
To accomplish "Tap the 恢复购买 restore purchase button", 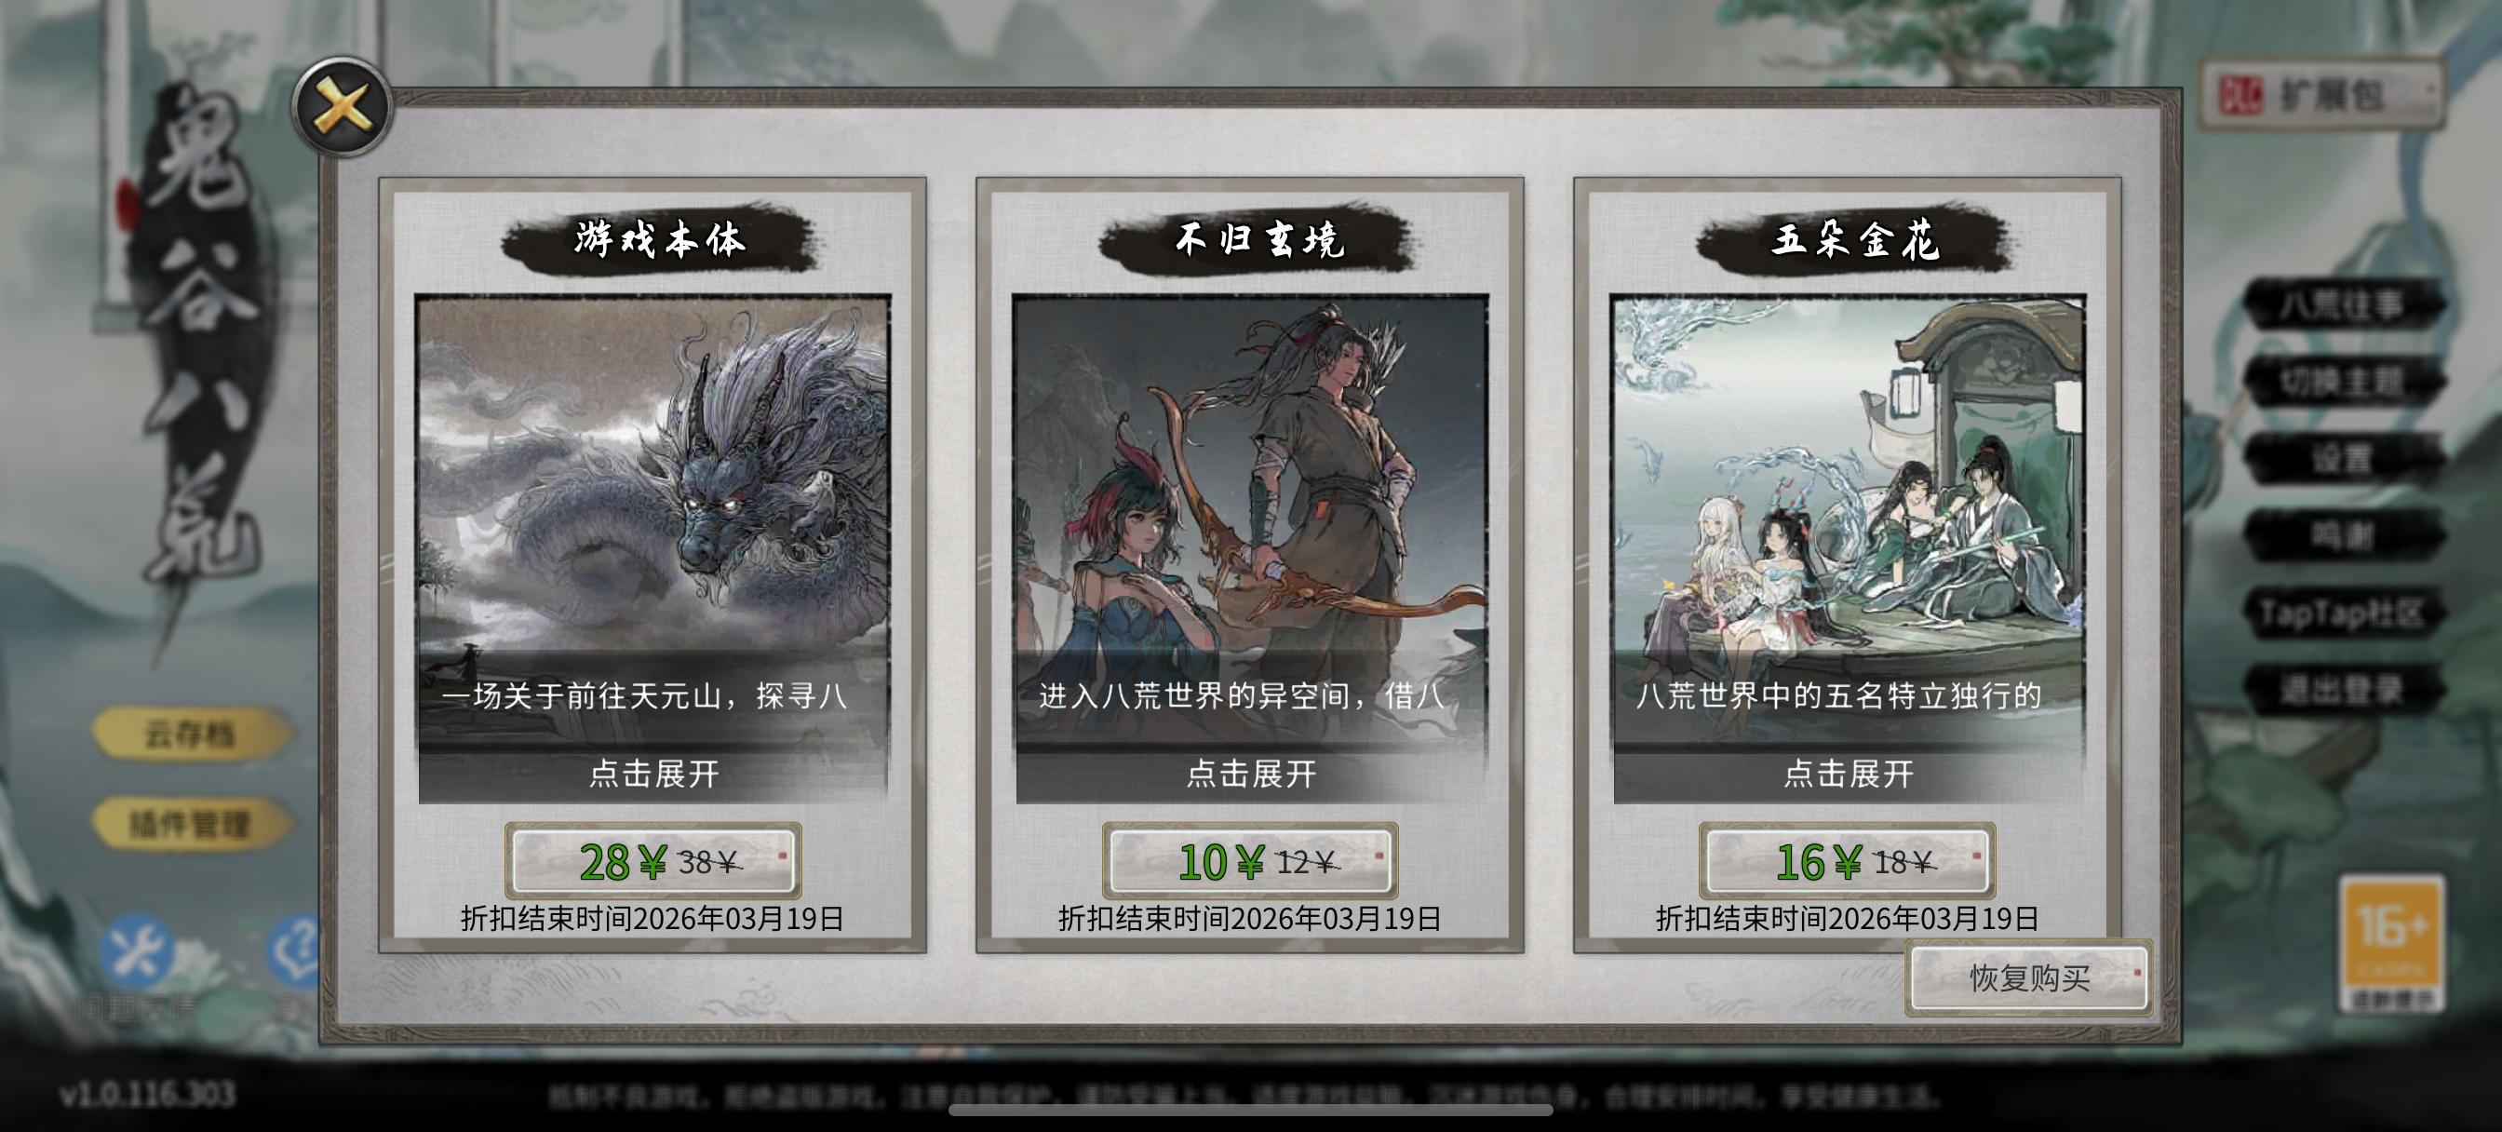I will (x=2029, y=977).
